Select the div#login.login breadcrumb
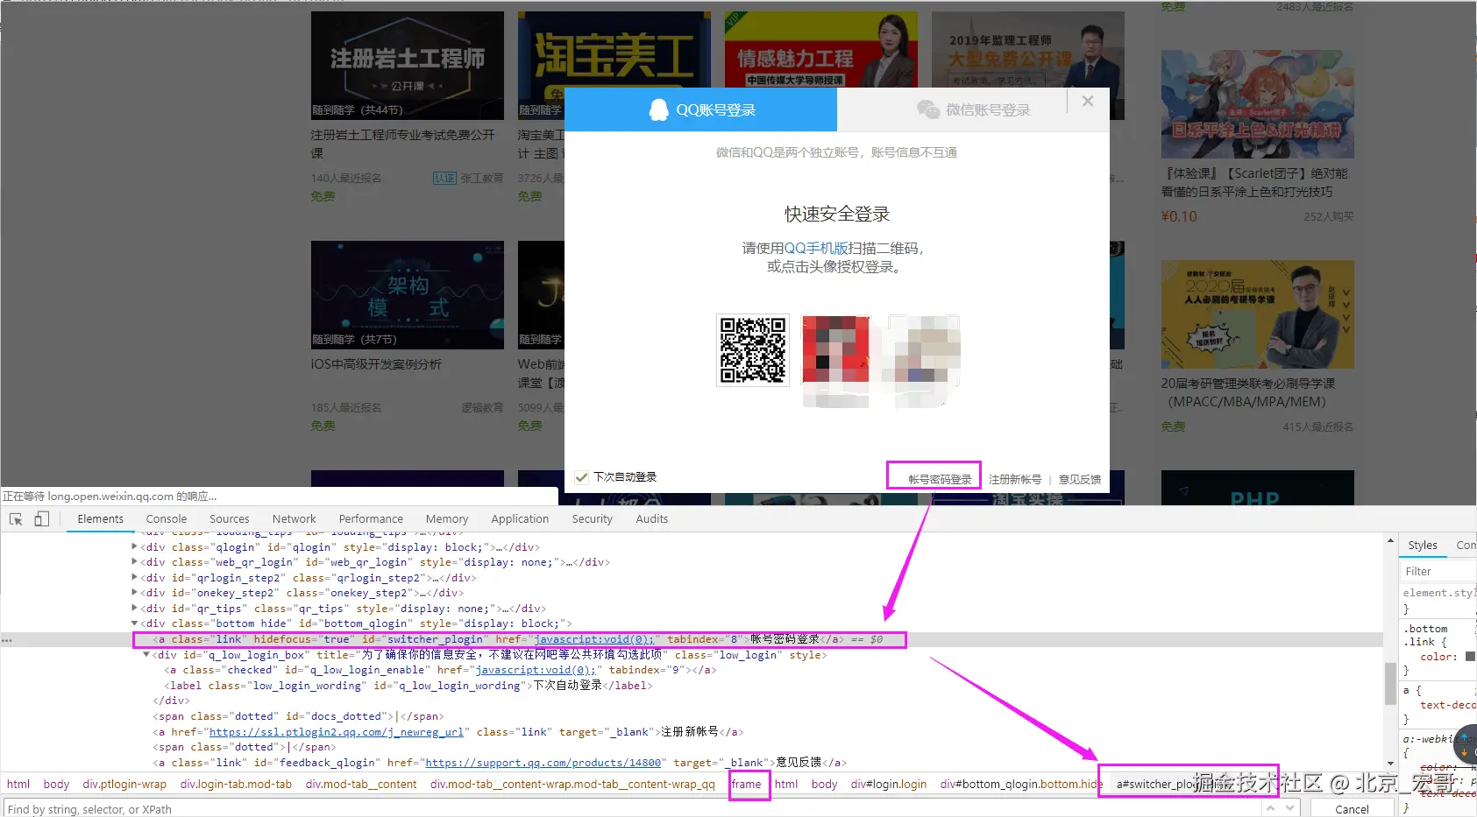Screen dimensions: 1477x817 [x=889, y=784]
